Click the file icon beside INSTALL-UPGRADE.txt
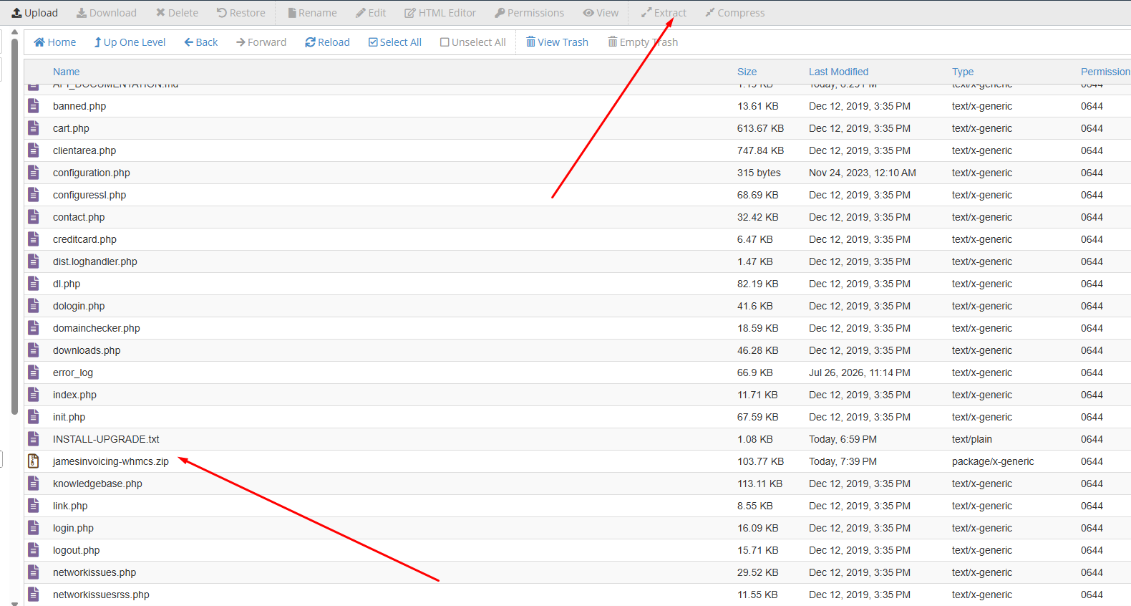The image size is (1131, 606). pos(34,439)
